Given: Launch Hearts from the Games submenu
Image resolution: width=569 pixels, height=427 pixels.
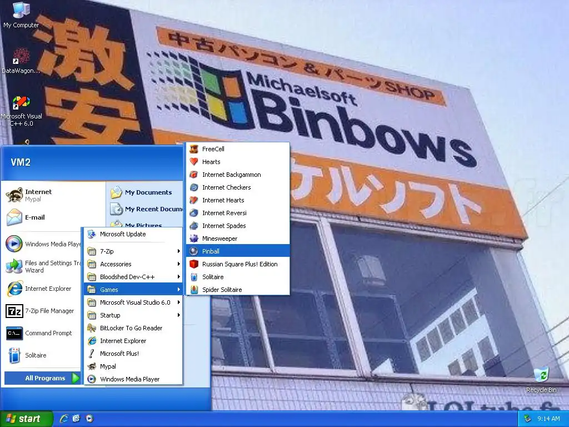Looking at the screenshot, I should click(x=238, y=162).
